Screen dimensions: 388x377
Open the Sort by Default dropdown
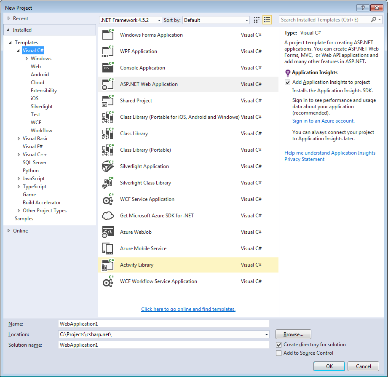point(216,20)
